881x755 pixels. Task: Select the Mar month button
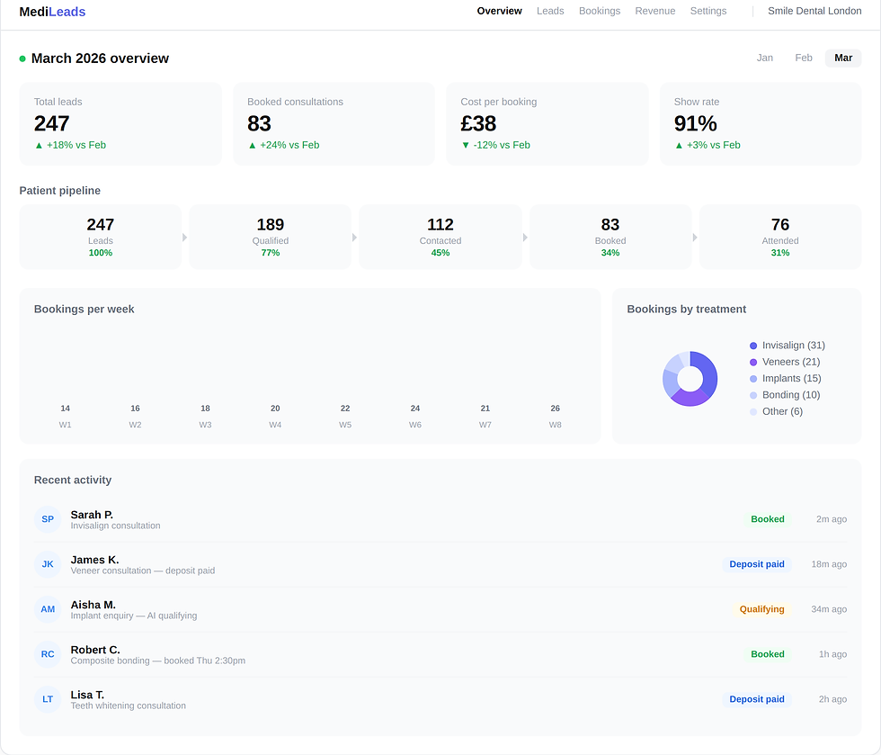843,58
